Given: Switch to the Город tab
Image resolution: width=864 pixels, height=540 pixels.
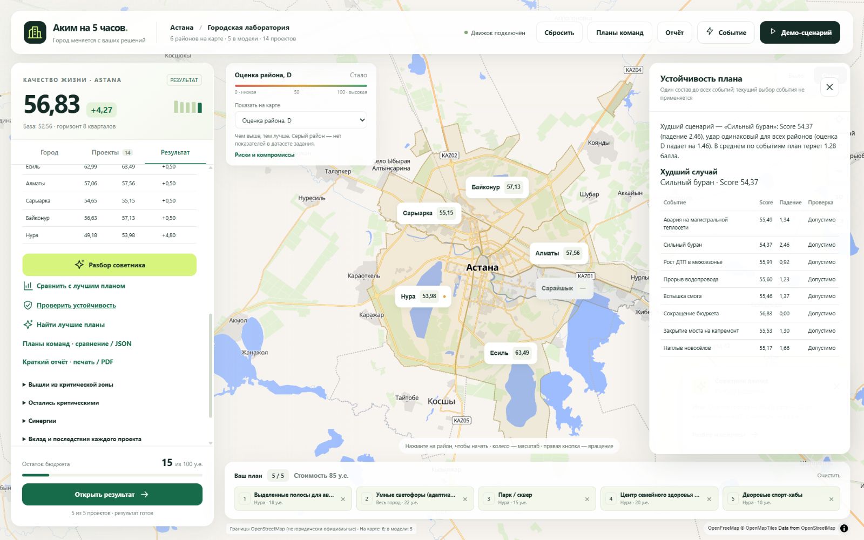Looking at the screenshot, I should pyautogui.click(x=49, y=152).
